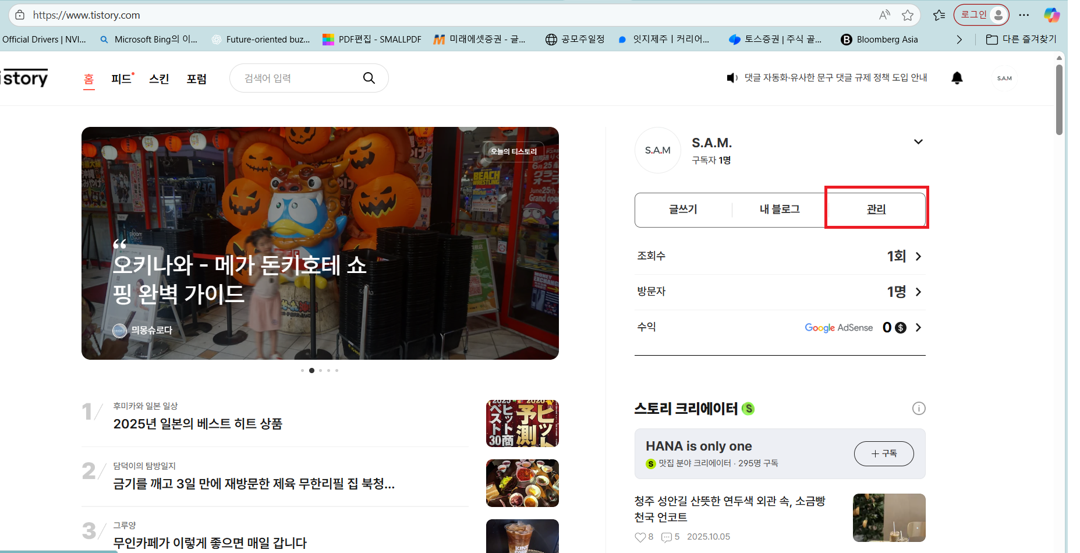
Task: Open Bloomberg Asia bookmark
Action: click(879, 40)
